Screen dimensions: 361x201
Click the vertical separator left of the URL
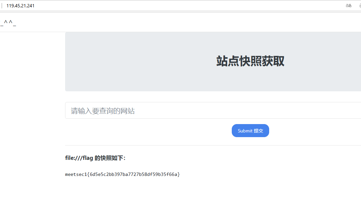point(2,6)
